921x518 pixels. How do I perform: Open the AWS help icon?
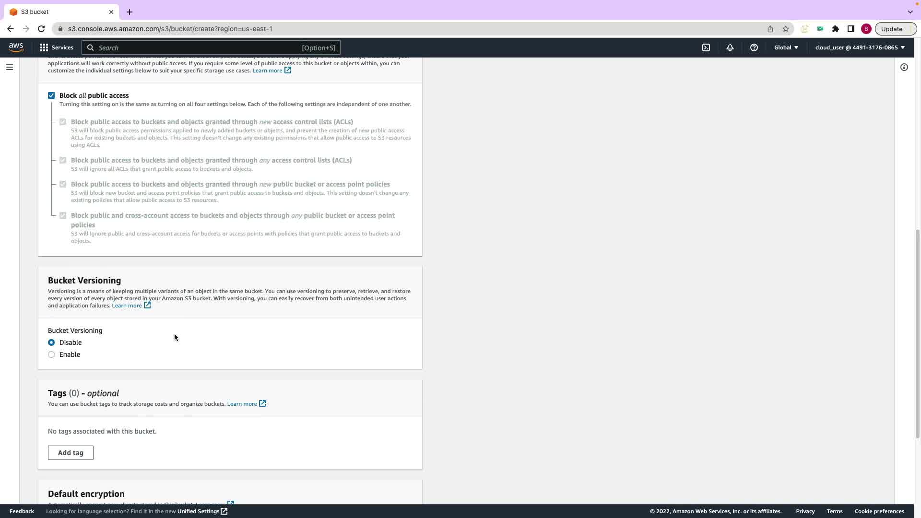[x=754, y=47]
